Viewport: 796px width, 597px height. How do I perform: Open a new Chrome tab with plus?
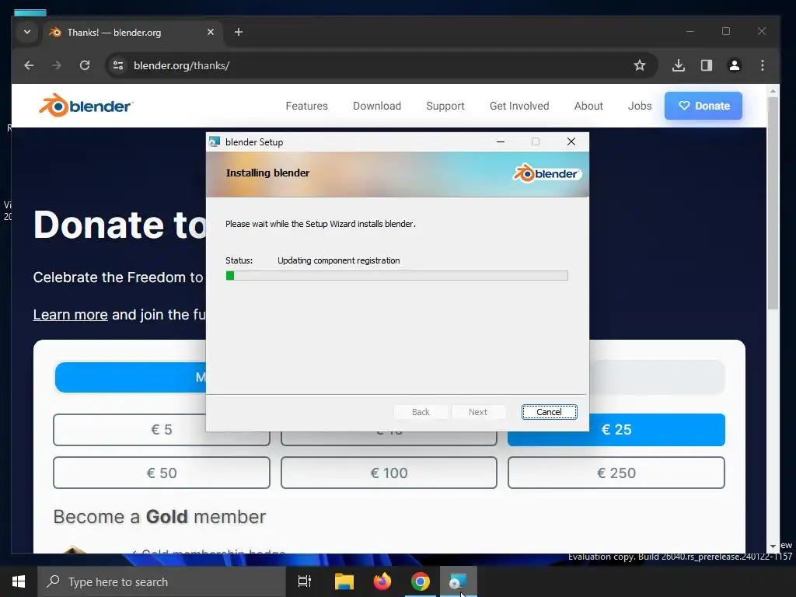239,32
